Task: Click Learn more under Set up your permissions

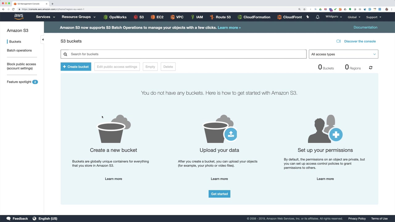Action: click(325, 179)
